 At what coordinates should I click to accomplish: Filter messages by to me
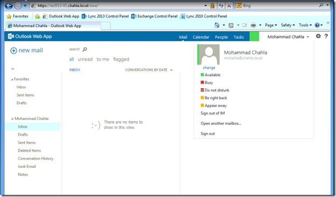coord(103,59)
